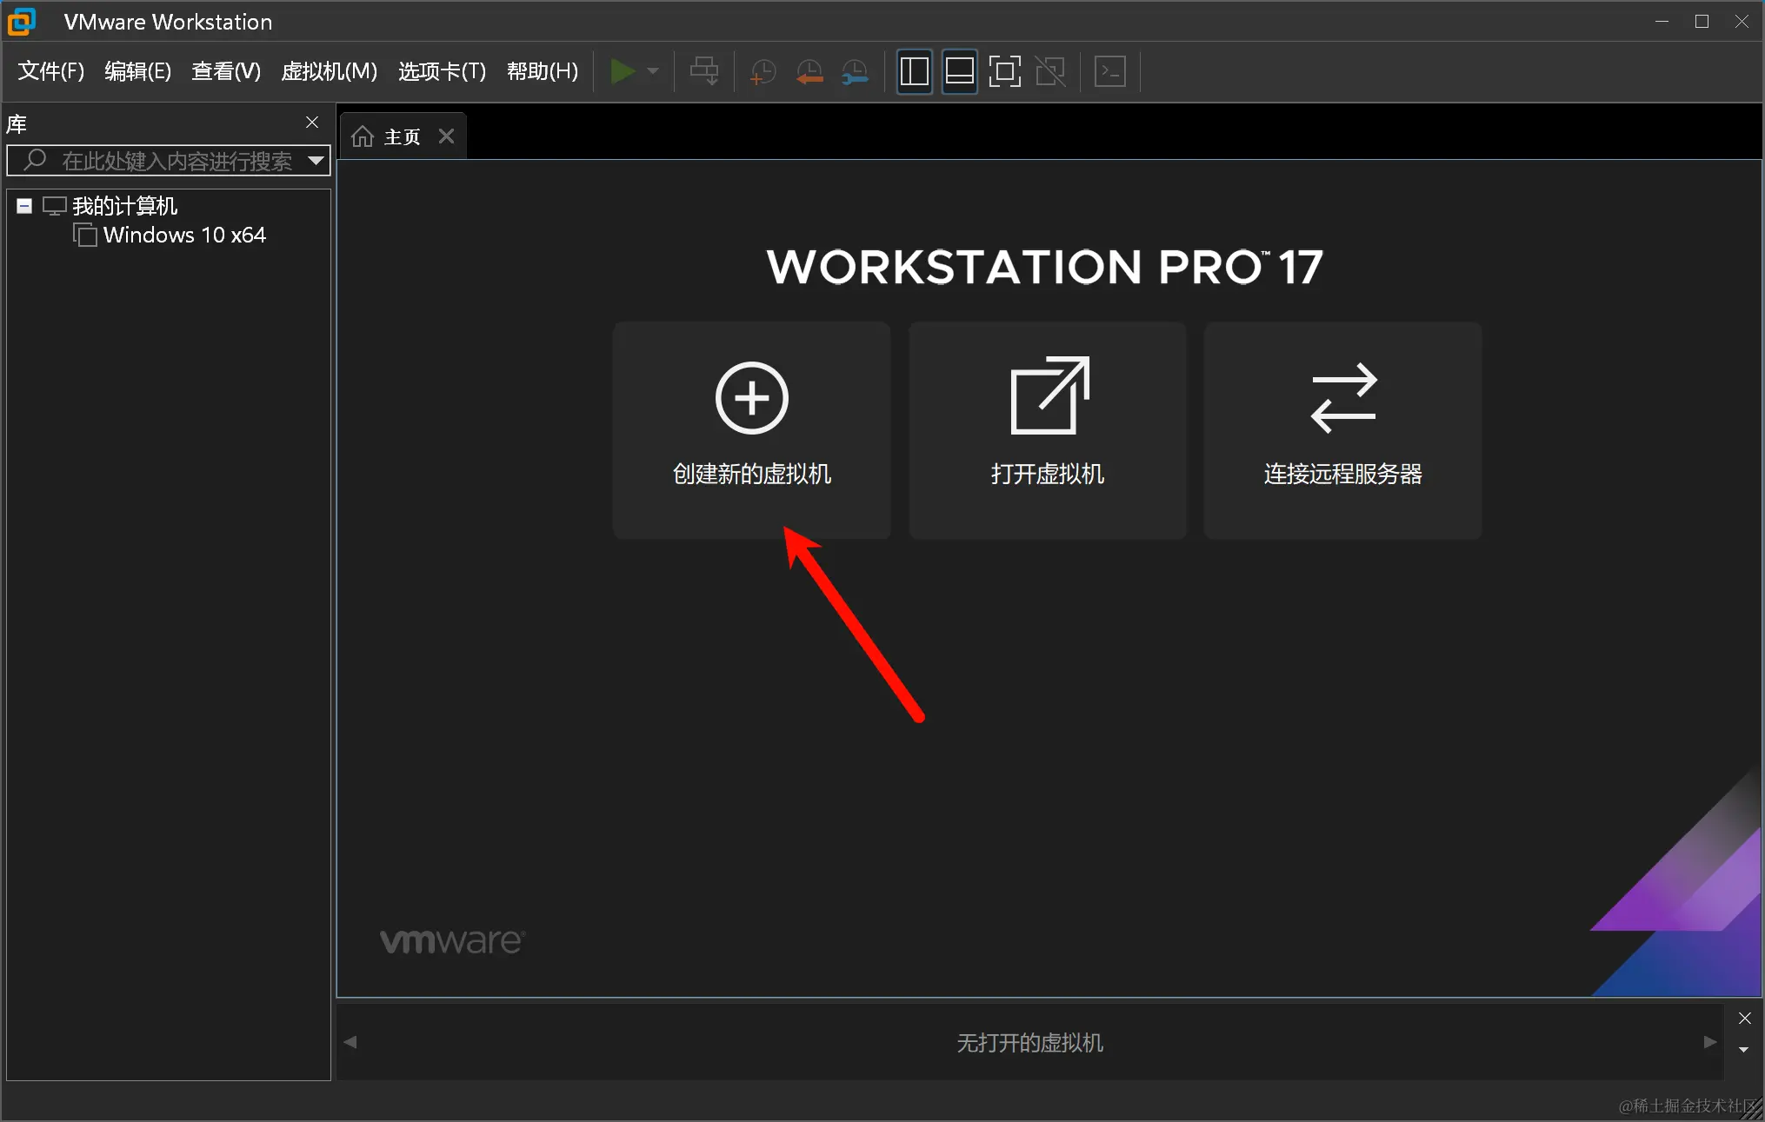
Task: Open the console view icon
Action: point(1110,71)
